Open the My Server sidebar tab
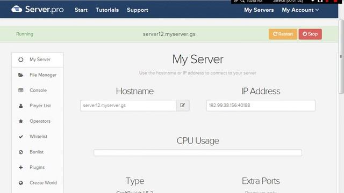This screenshot has height=193, width=344. (38, 60)
